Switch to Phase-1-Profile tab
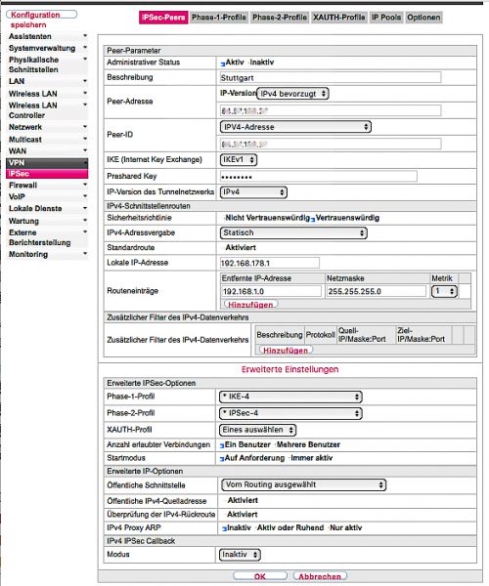The image size is (489, 586). 219,18
